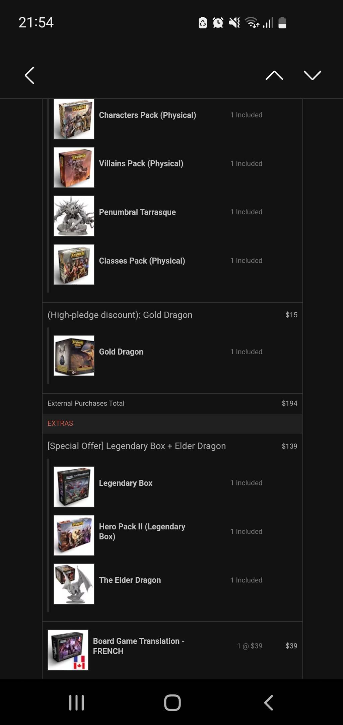Open Villains Pack box image
Viewport: 343px width, 725px height.
(x=74, y=167)
